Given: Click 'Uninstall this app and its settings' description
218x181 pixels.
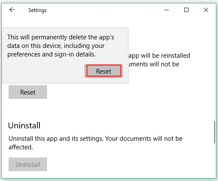Looking at the screenshot, I should 96,143.
